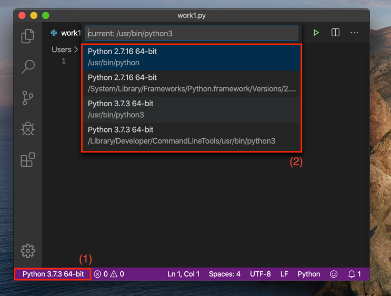Screen dimensions: 391x296
Task: Open the Debug bug icon
Action: (28, 129)
